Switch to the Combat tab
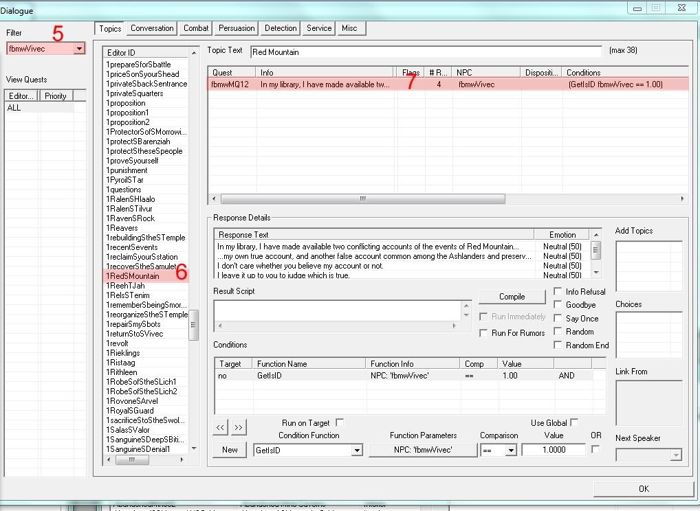 [196, 28]
